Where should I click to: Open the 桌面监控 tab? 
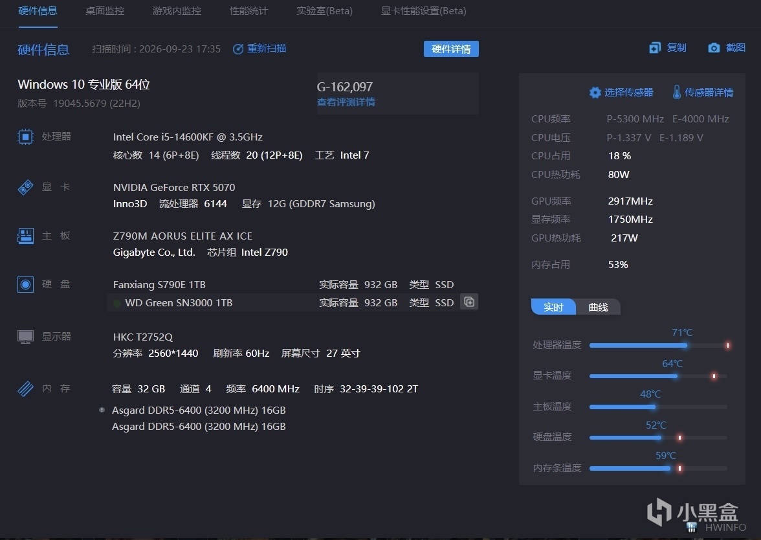pos(105,10)
